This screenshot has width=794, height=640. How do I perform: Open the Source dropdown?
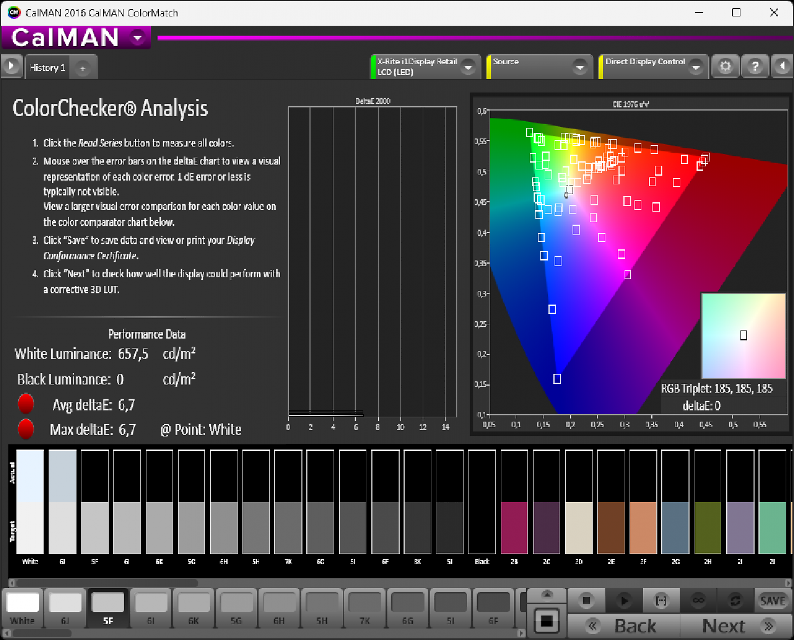tap(580, 67)
